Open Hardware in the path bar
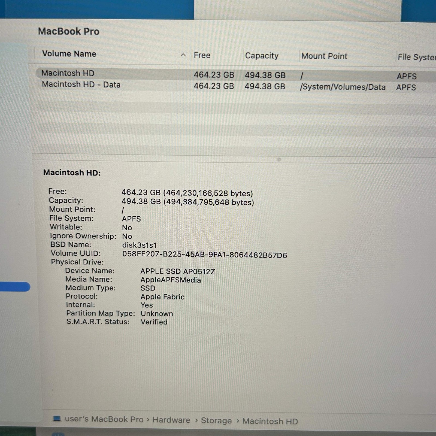Screen dimensions: 436x436 click(171, 420)
